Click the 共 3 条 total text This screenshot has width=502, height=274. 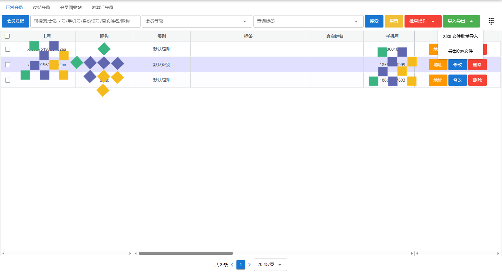221,265
